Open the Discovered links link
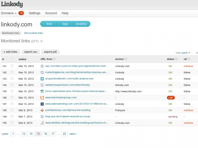The height and width of the screenshot is (148, 198). click(33, 33)
